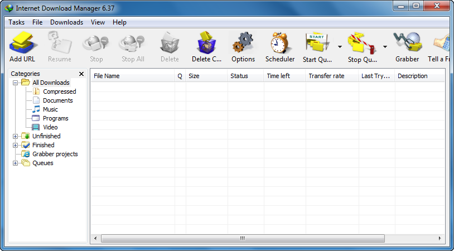Image resolution: width=454 pixels, height=251 pixels.
Task: Click the Finished folder checkmark icon
Action: point(26,145)
